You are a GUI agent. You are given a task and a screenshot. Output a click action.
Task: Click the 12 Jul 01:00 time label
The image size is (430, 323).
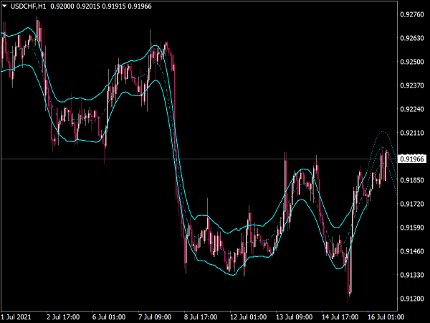[248, 317]
